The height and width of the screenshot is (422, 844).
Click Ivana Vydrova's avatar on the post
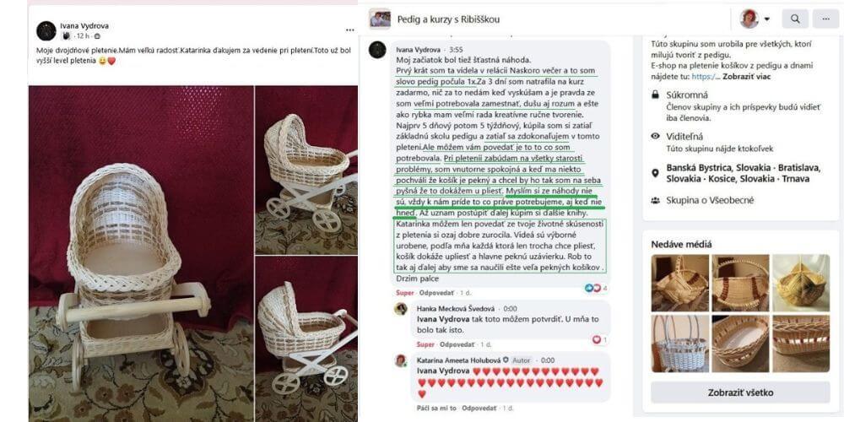(46, 30)
